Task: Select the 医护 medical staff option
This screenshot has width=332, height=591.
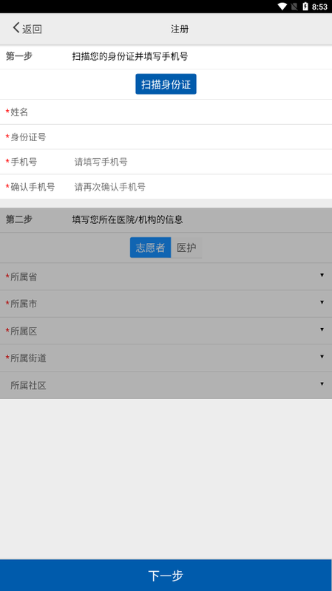Action: point(186,247)
